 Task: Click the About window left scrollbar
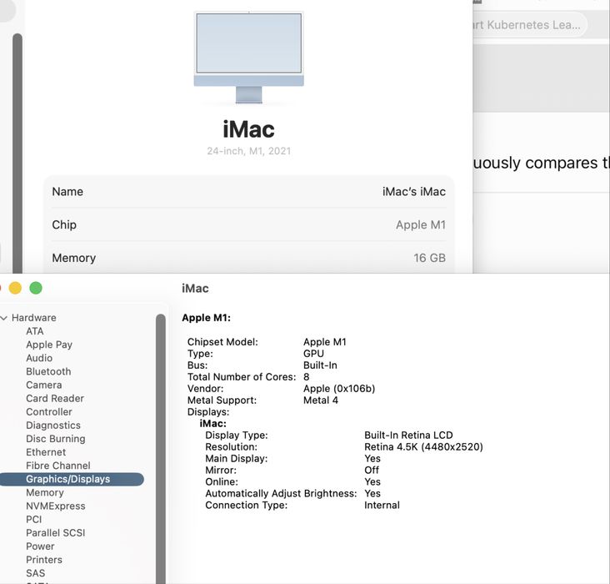point(17,154)
